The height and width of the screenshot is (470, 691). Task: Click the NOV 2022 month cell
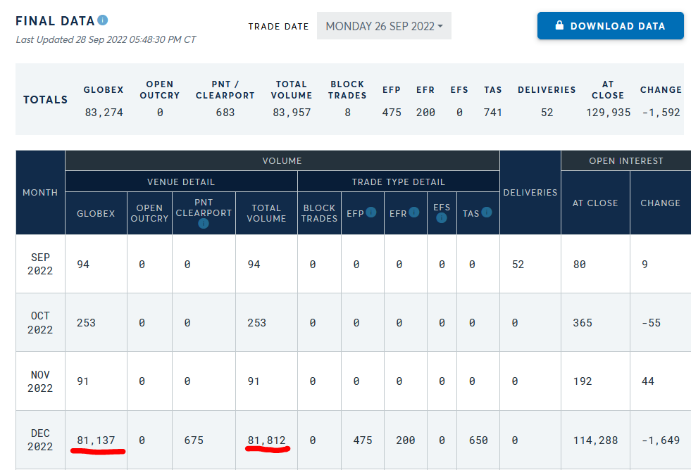(x=40, y=381)
